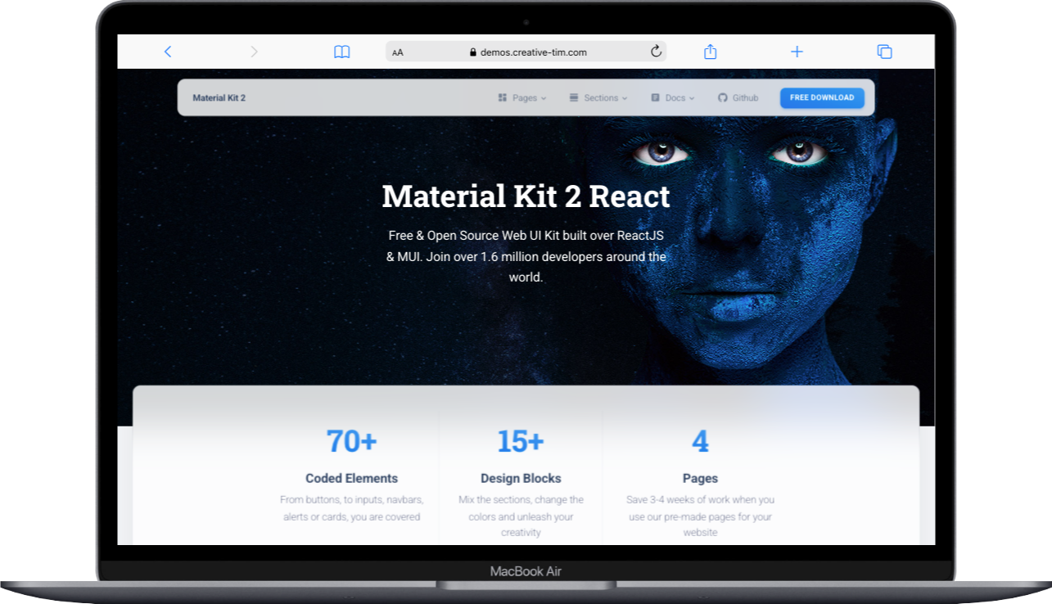Click the Pages grid icon in the navbar
Viewport: 1052px width, 604px height.
502,97
